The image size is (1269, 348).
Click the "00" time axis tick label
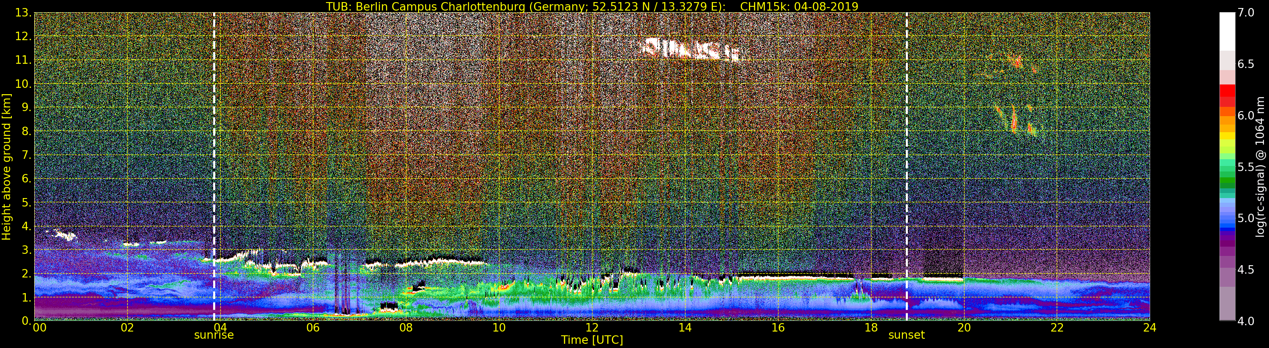point(39,327)
